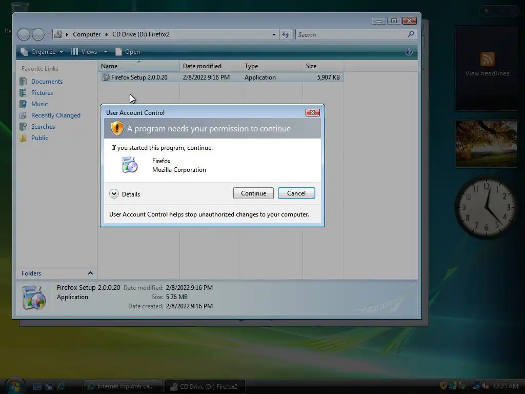525x394 pixels.
Task: Click the Public folder icon
Action: click(x=23, y=138)
